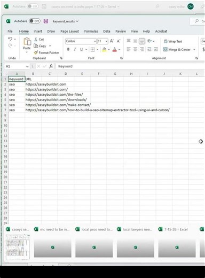The image size is (205, 278).
Task: Select column B header
Action: coord(33,74)
